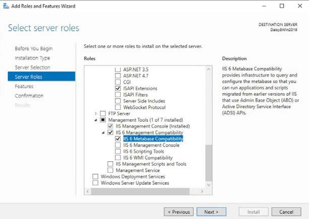Close the Add Roles and Features Wizard

click(x=300, y=6)
